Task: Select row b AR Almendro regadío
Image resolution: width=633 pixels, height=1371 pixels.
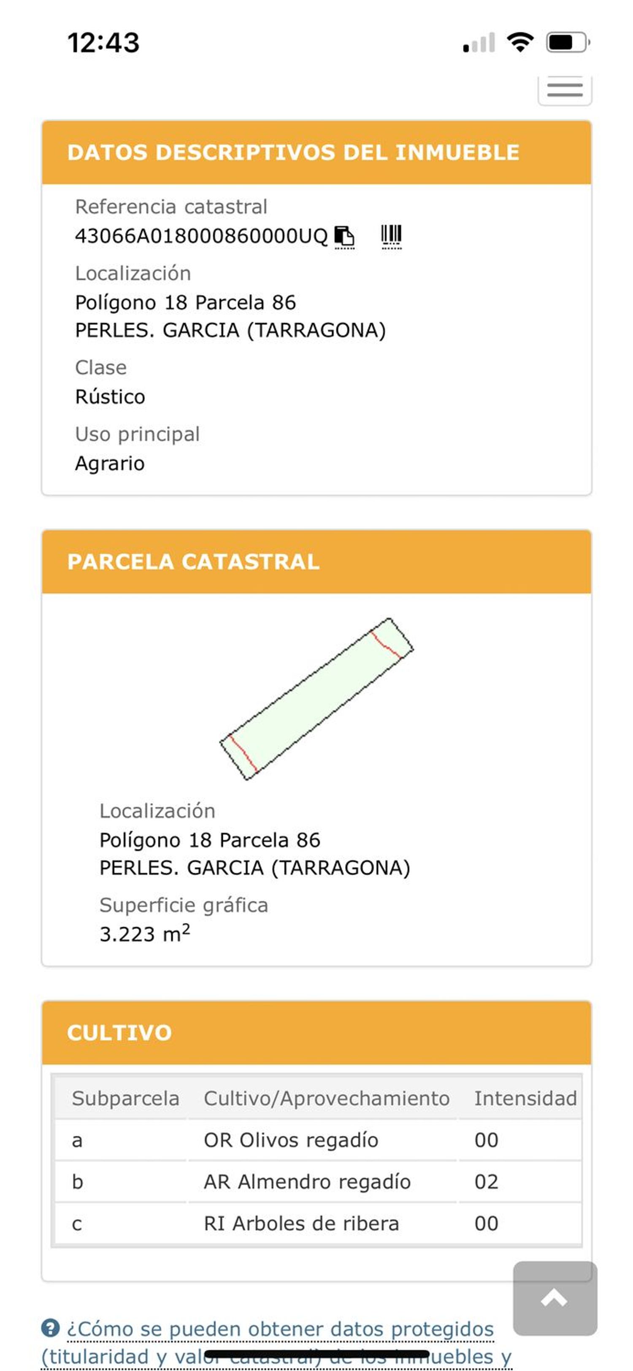Action: coord(318,1181)
